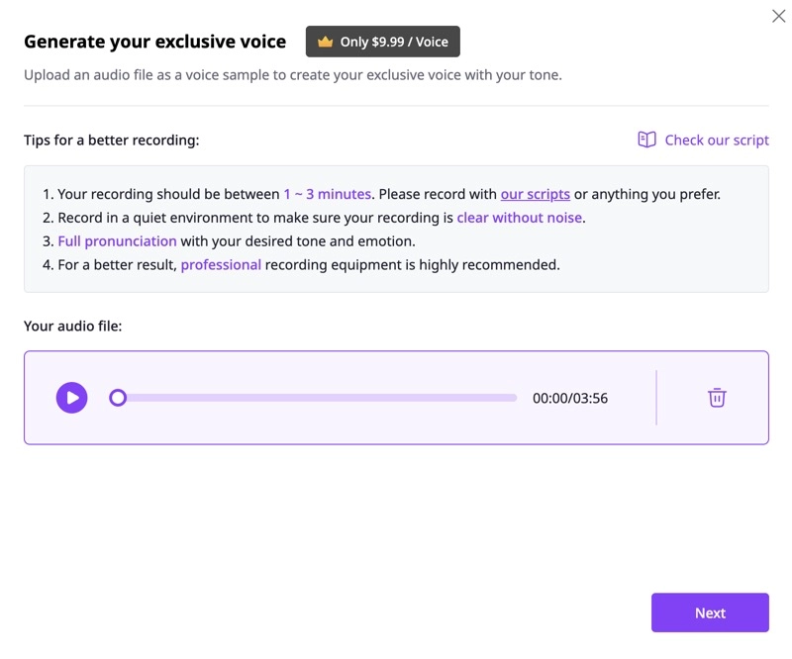Click the '1 ~ 3 minutes' highlighted text
Image resolution: width=792 pixels, height=659 pixels.
click(327, 194)
